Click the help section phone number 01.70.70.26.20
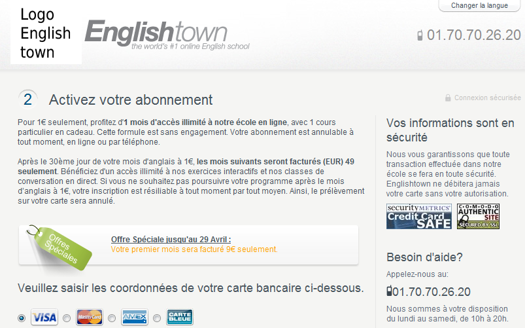Viewport: 525px width, 328px height. pos(432,292)
